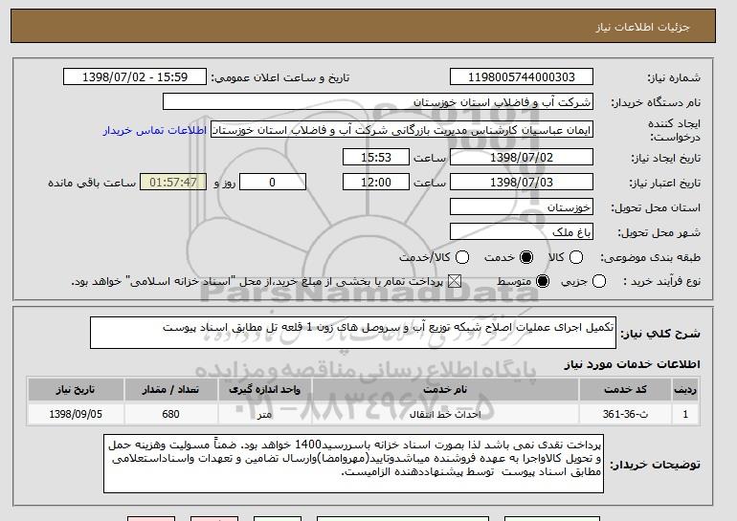Click buyer name field شرکت آب و فاضلاب
737x521 pixels.
pos(378,102)
